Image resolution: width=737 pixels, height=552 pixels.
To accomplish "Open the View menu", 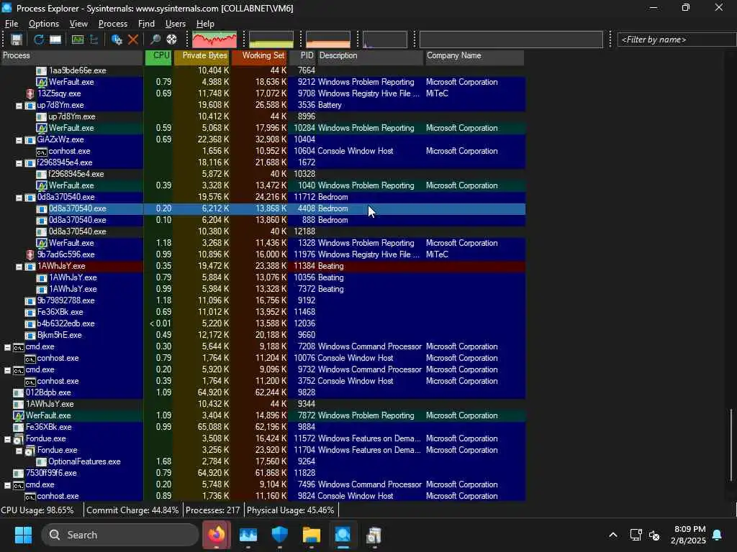I will [78, 24].
